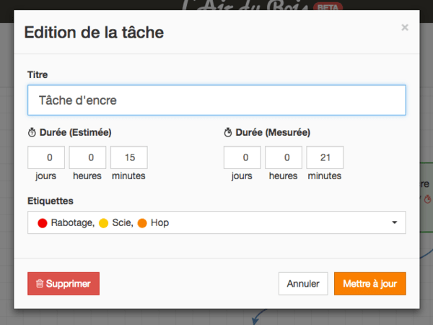Image resolution: width=433 pixels, height=325 pixels.
Task: Click the red Rabotage label dot
Action: (42, 223)
